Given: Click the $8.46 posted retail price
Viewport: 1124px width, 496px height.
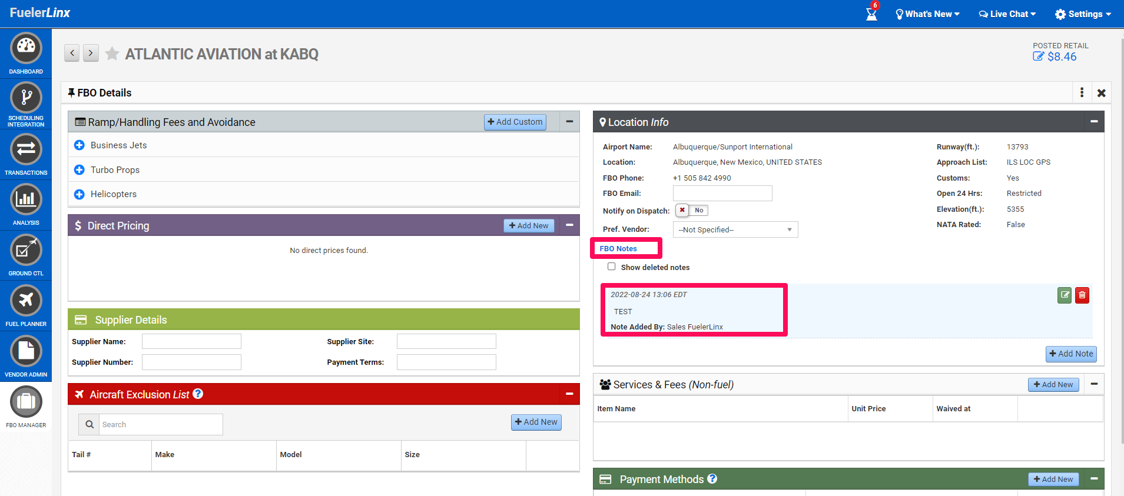Looking at the screenshot, I should [1062, 56].
